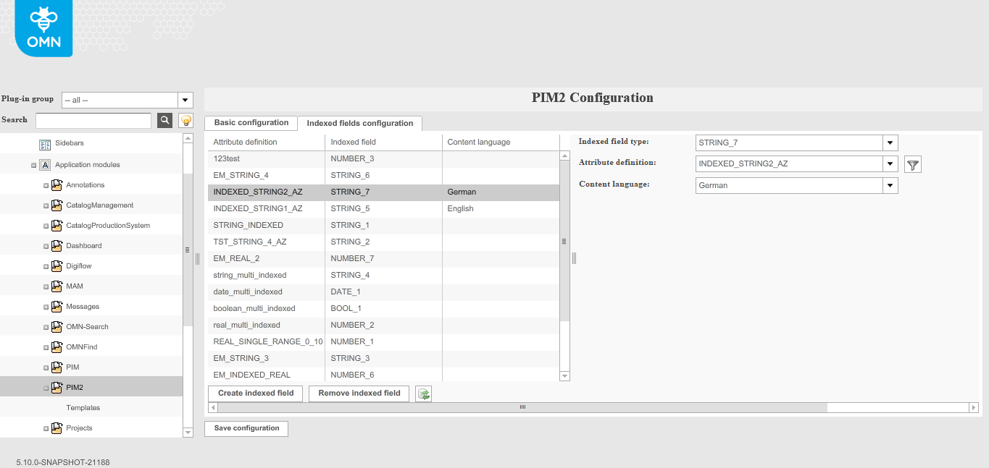989x468 pixels.
Task: Select the Indexed fields configuration tab
Action: click(x=360, y=124)
